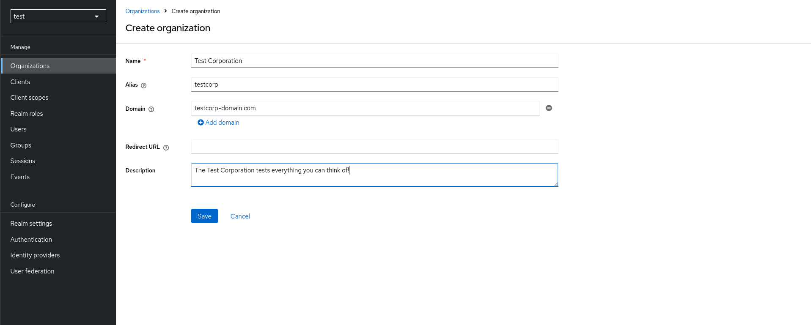Navigate to Users section
The width and height of the screenshot is (811, 325).
[x=18, y=129]
